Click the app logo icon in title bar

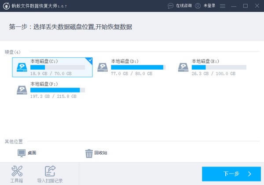pyautogui.click(x=7, y=6)
